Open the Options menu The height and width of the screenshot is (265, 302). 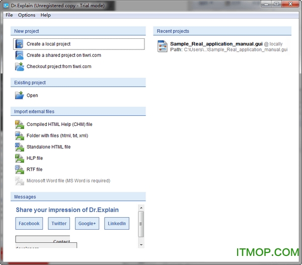[x=27, y=15]
